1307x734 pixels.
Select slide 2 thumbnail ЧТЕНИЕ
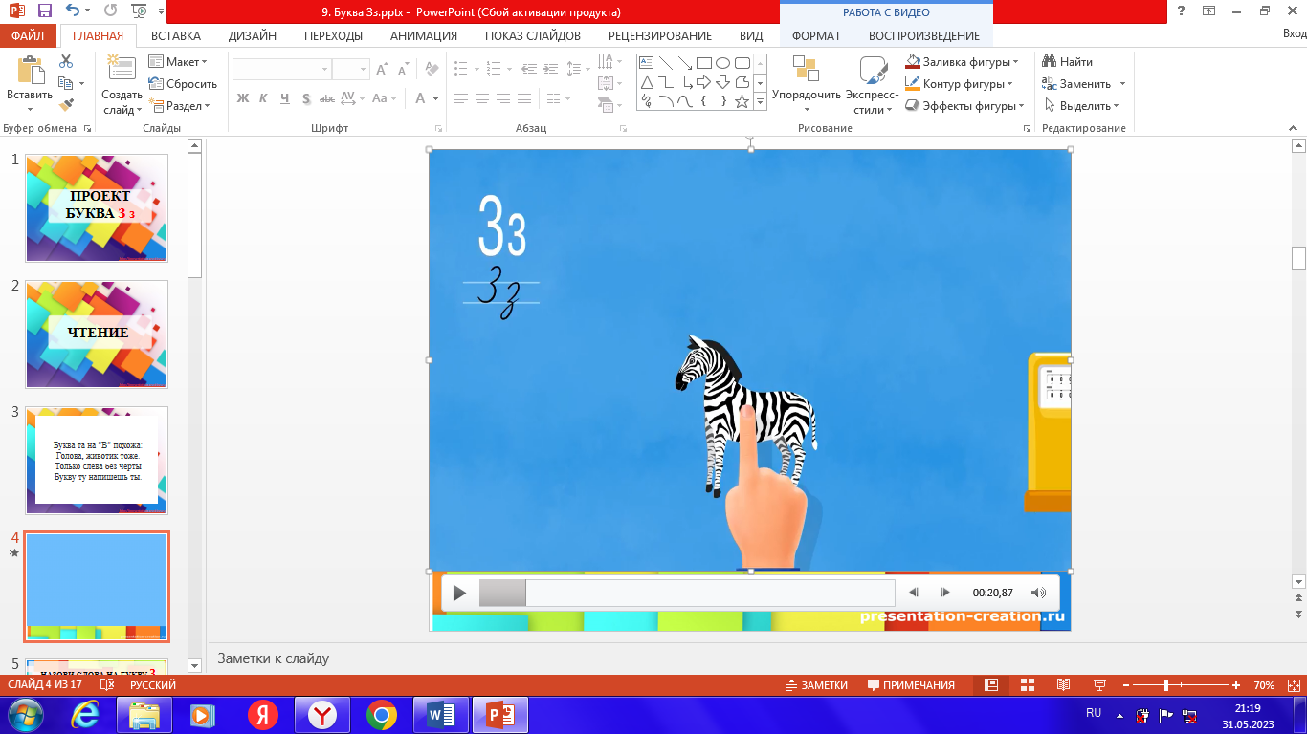click(x=97, y=334)
